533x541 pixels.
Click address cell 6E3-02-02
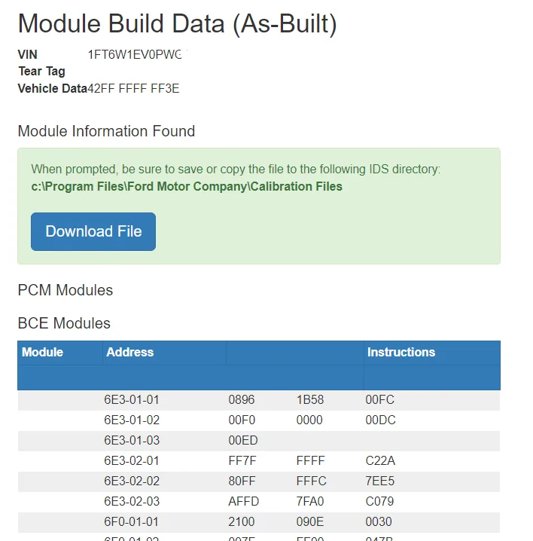tap(132, 481)
